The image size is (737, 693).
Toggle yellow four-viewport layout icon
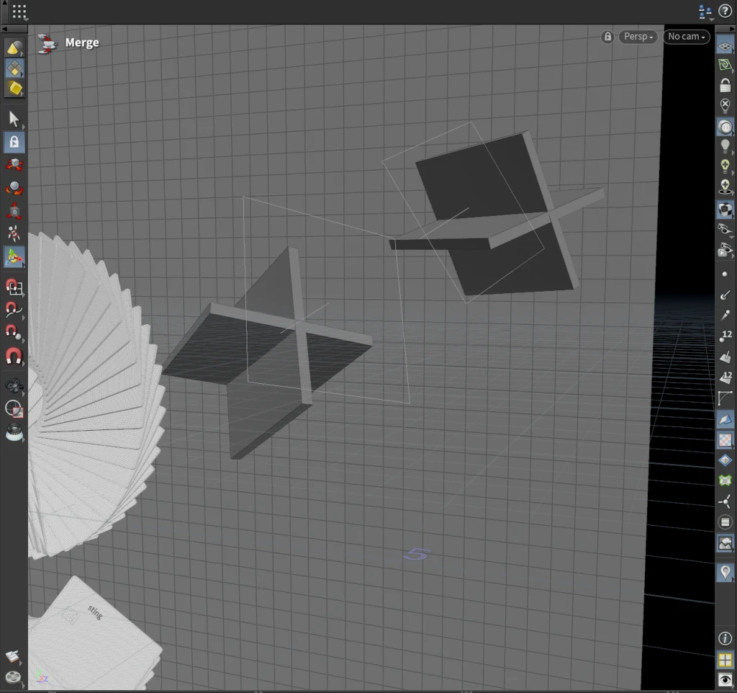pyautogui.click(x=725, y=660)
